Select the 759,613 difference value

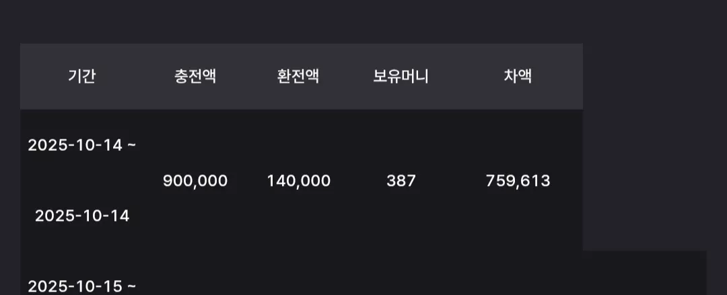pyautogui.click(x=518, y=181)
